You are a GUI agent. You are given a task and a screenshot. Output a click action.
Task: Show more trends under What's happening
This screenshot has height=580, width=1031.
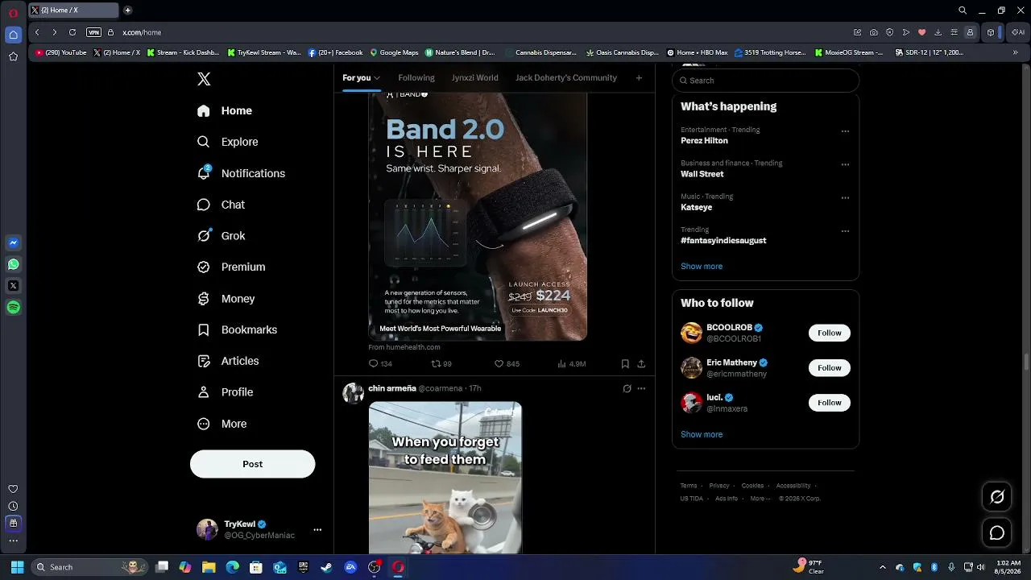point(702,267)
